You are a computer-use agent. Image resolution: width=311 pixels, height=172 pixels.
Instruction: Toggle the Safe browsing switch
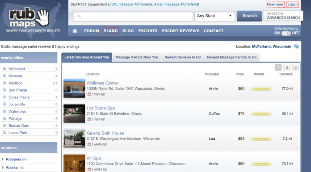(286, 33)
